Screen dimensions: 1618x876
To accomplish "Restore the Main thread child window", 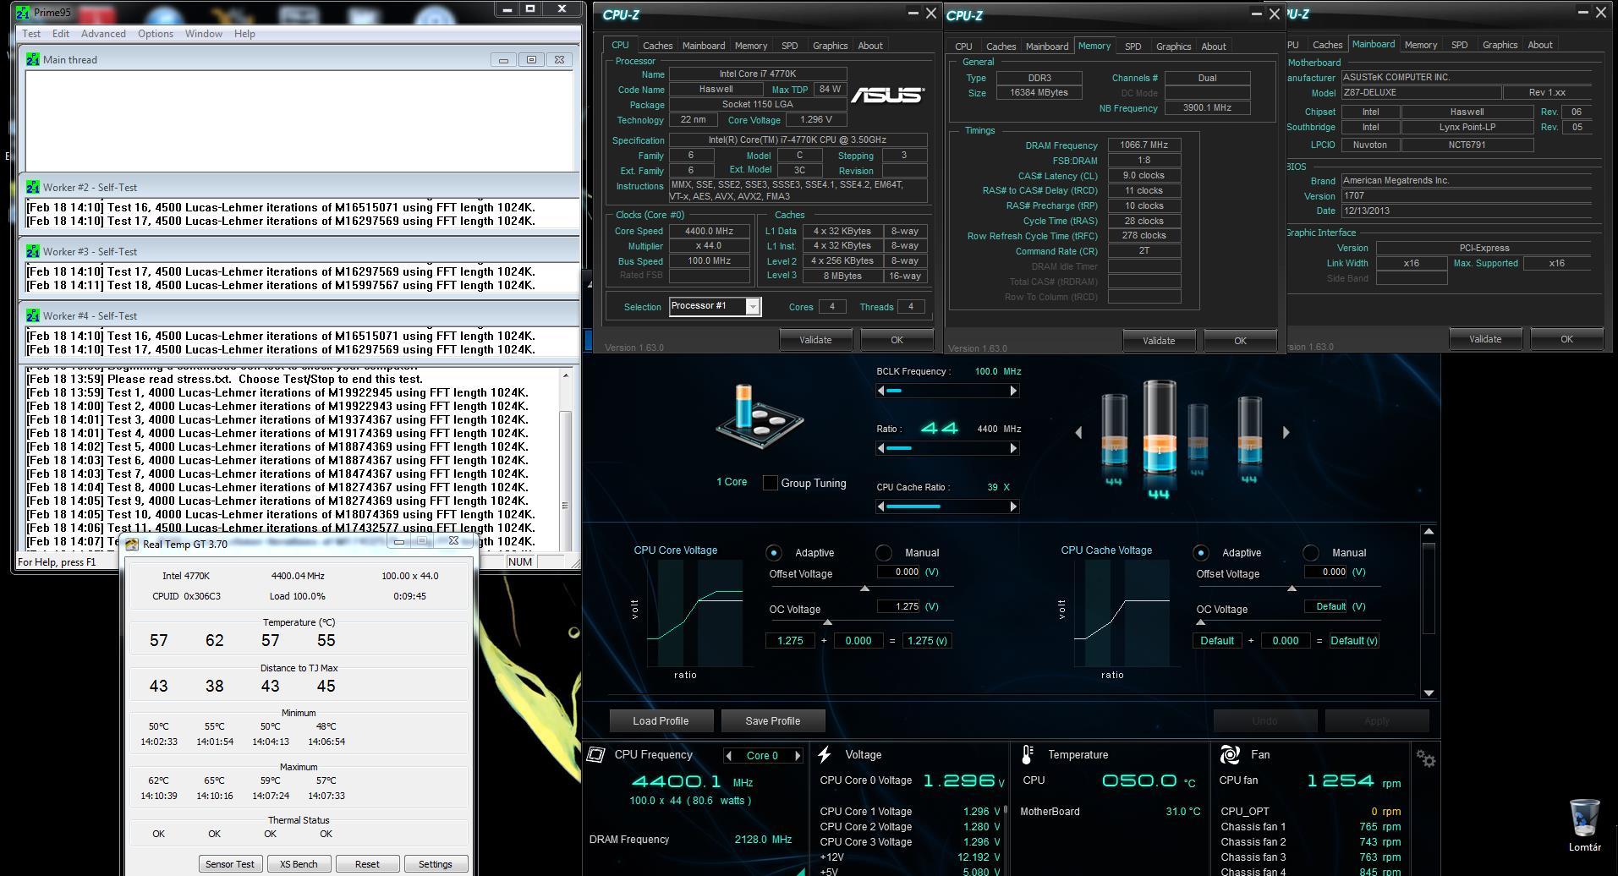I will [531, 59].
